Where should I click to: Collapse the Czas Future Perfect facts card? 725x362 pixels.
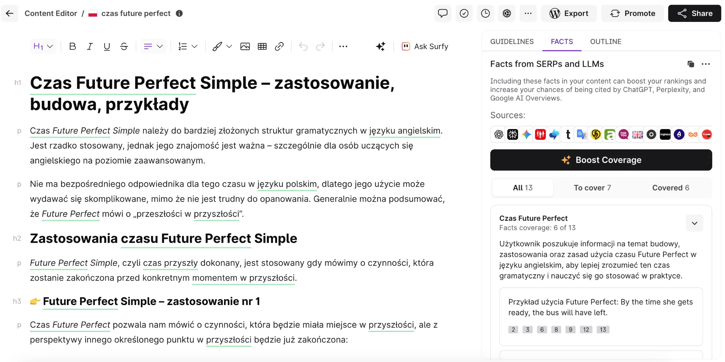pyautogui.click(x=695, y=223)
